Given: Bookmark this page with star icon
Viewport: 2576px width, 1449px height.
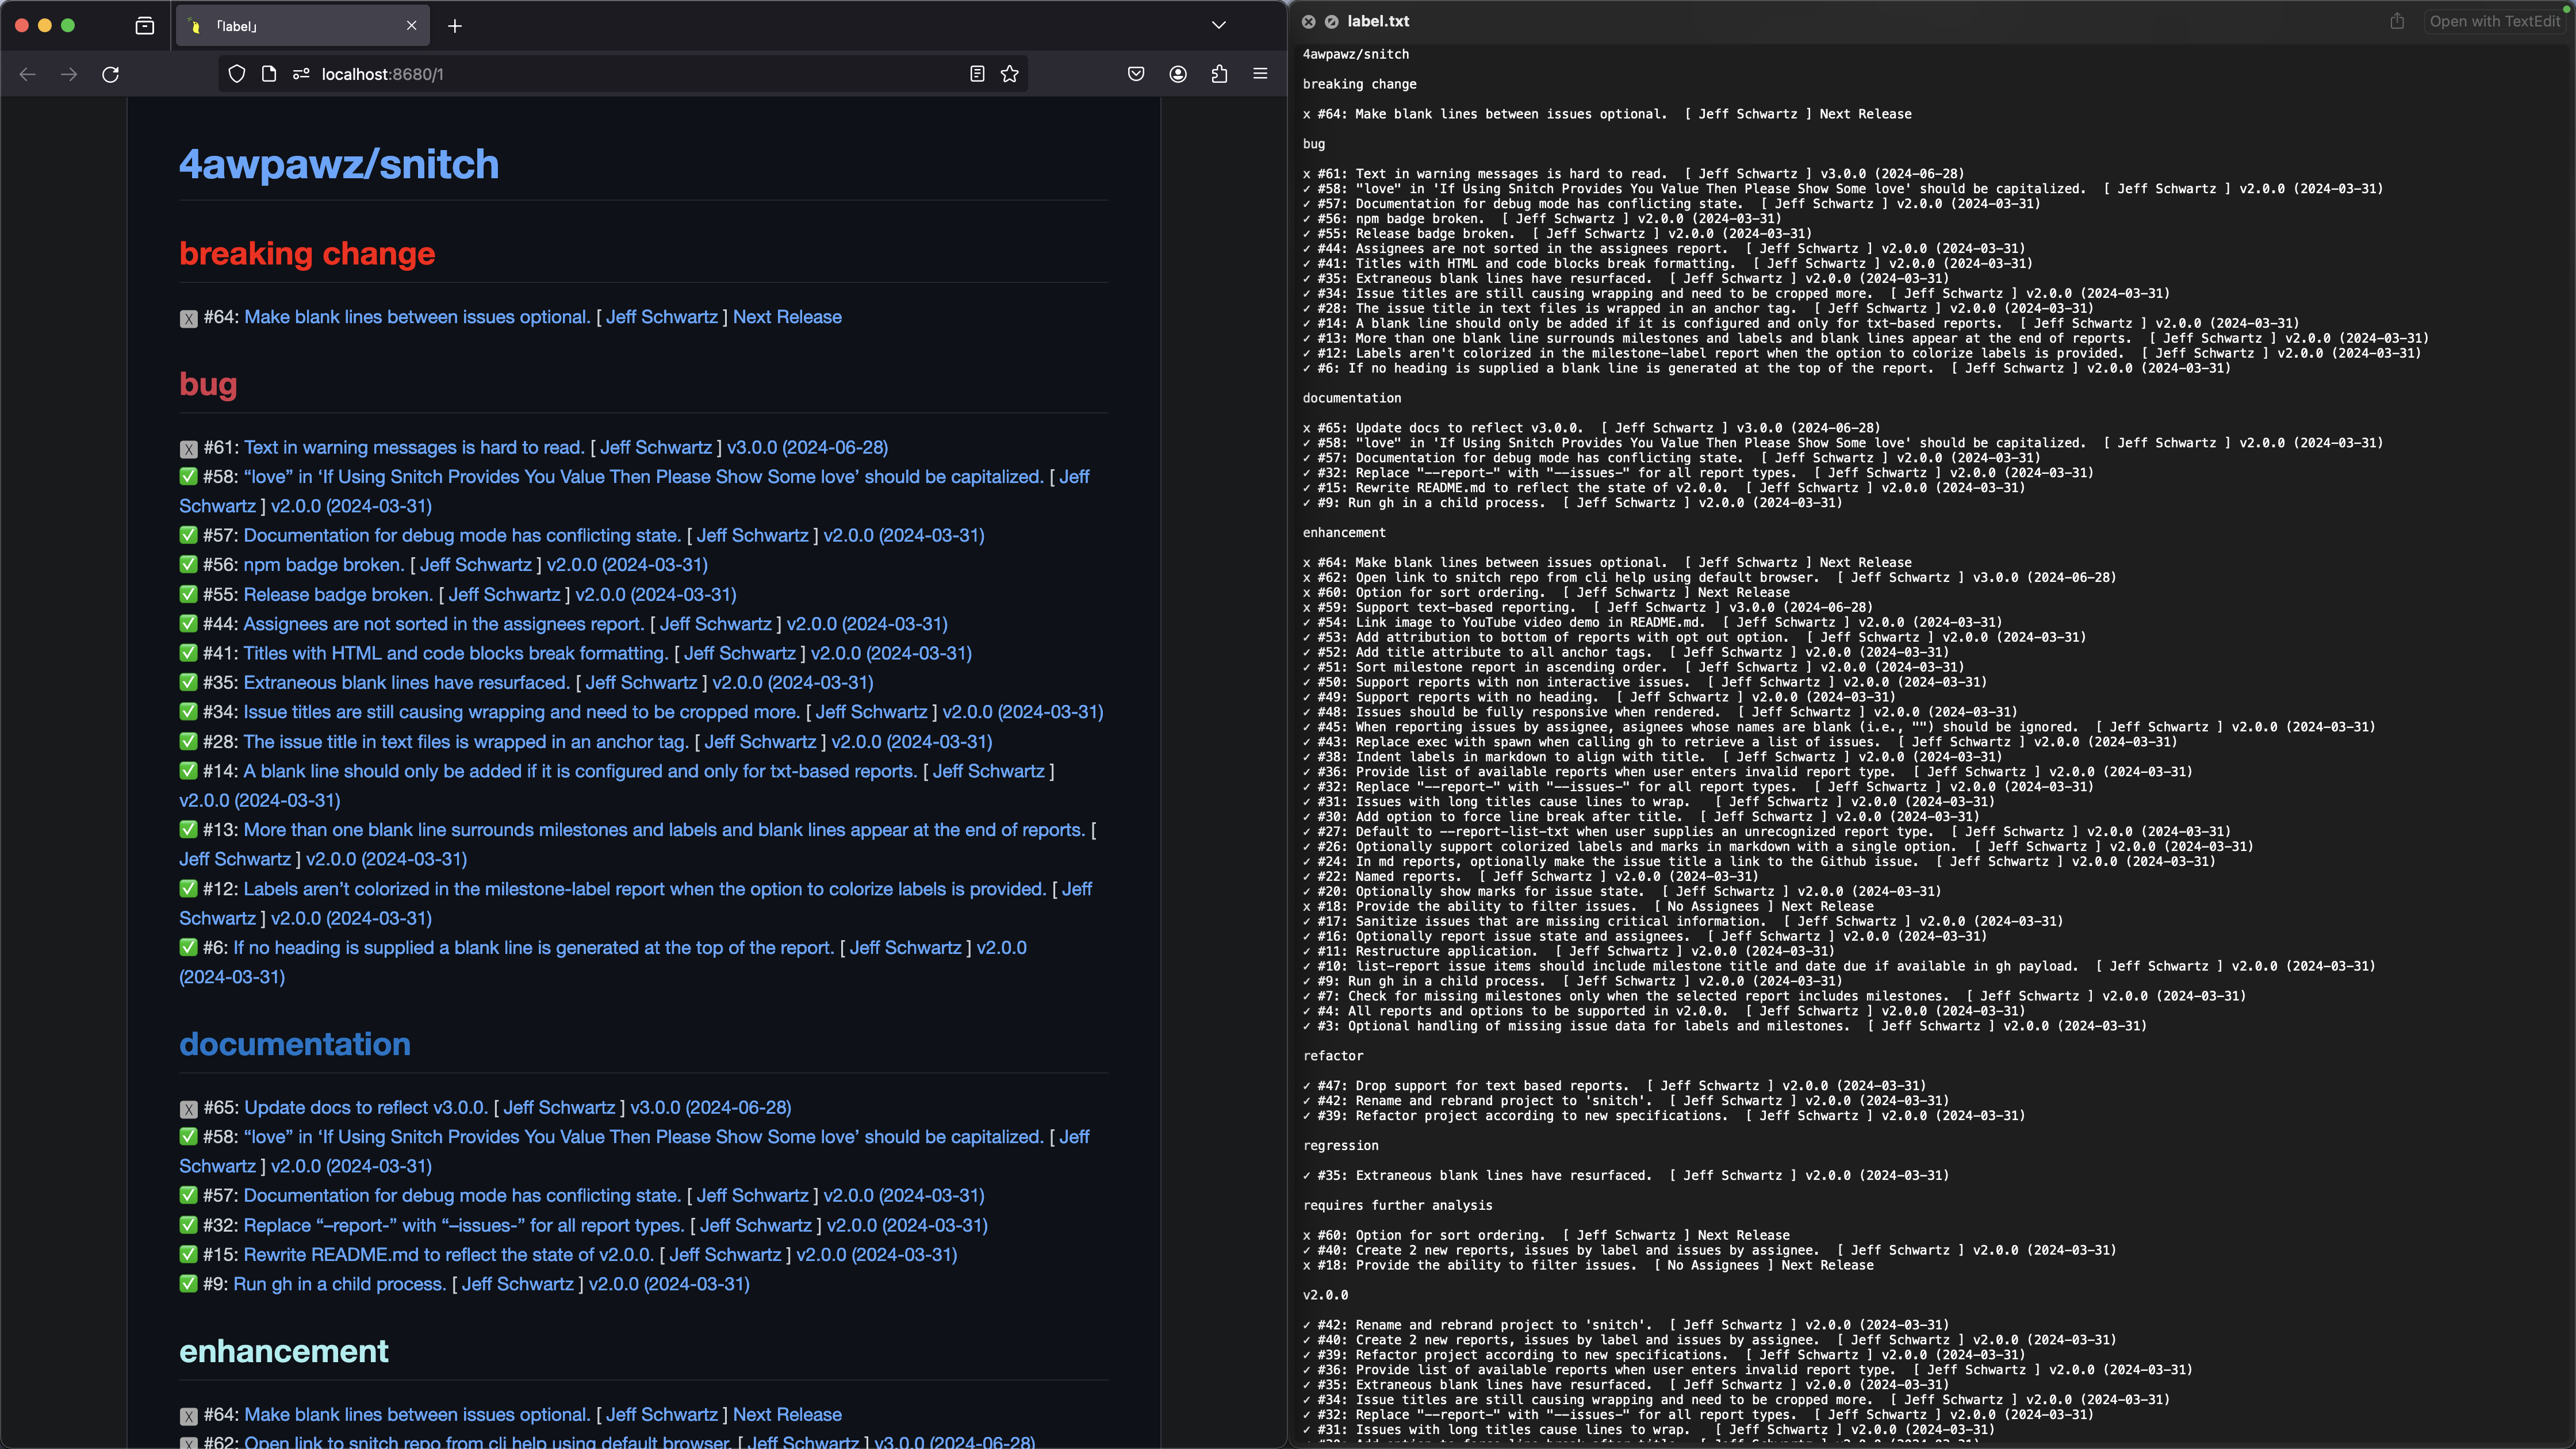Looking at the screenshot, I should (x=1010, y=74).
